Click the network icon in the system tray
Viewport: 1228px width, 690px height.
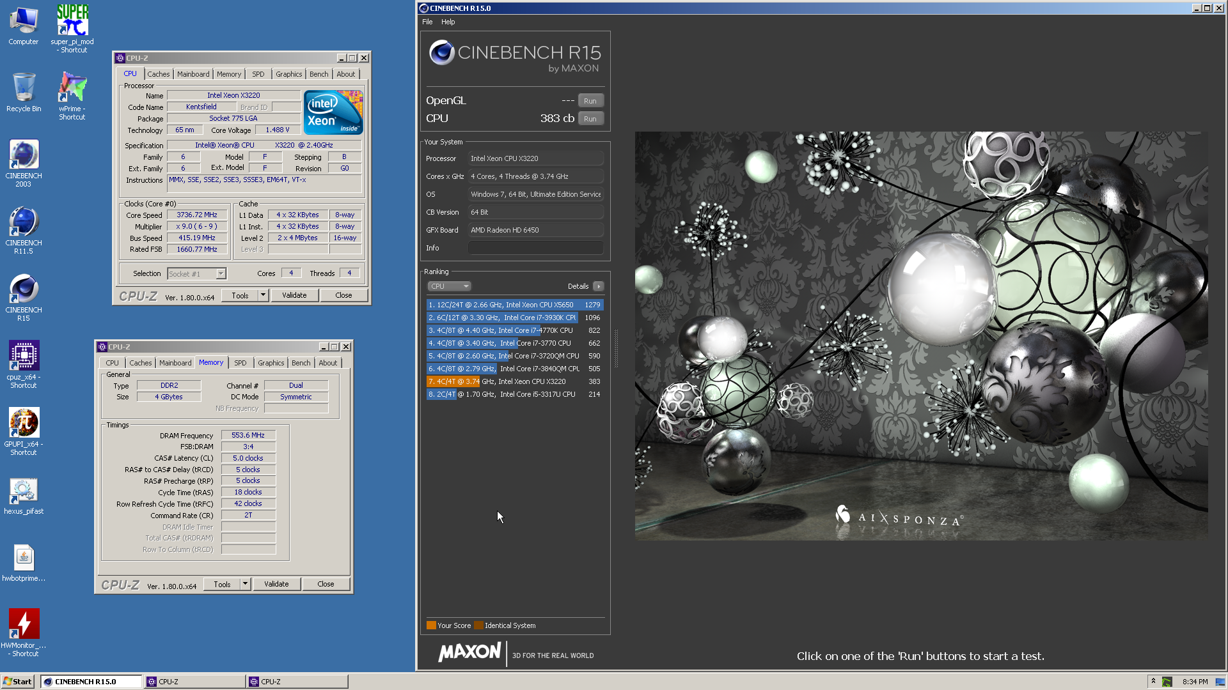click(x=1220, y=682)
